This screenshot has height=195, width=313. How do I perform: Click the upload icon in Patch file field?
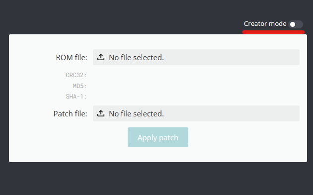[x=101, y=113]
